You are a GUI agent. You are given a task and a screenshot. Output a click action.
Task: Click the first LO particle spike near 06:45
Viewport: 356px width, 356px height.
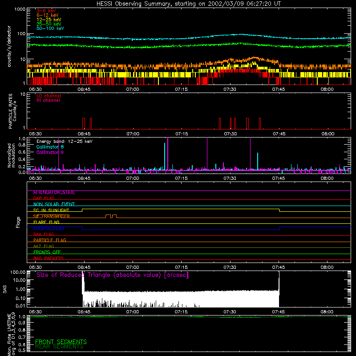click(84, 124)
